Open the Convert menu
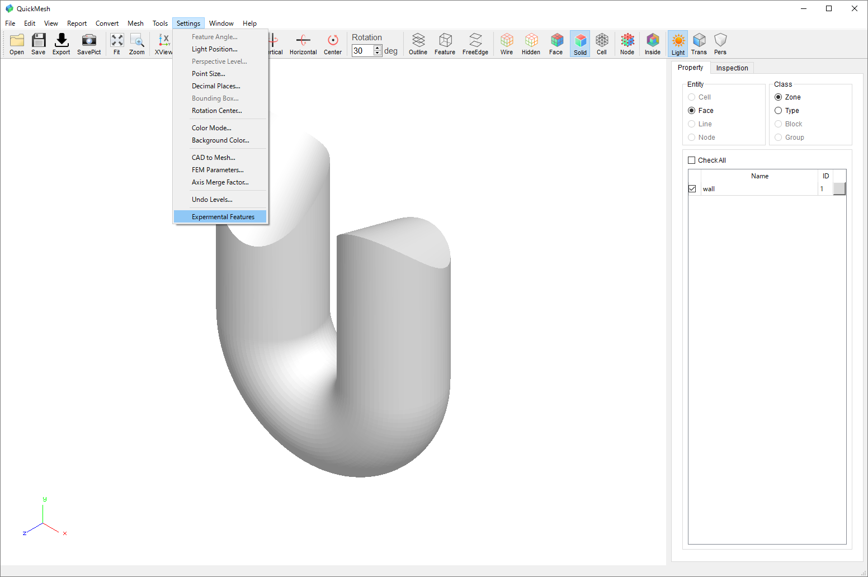Viewport: 868px width, 577px height. coord(107,23)
